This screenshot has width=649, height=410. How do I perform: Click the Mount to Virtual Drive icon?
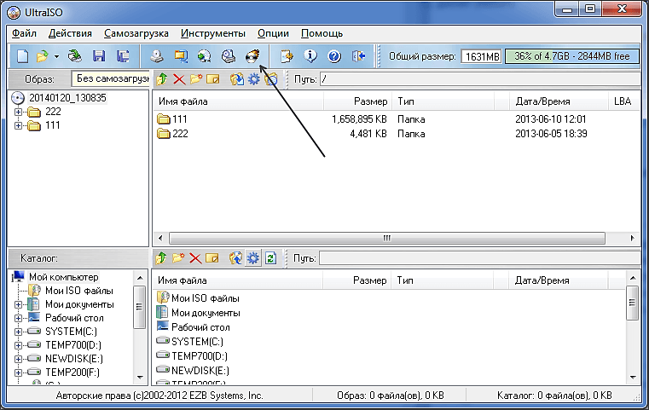point(229,56)
